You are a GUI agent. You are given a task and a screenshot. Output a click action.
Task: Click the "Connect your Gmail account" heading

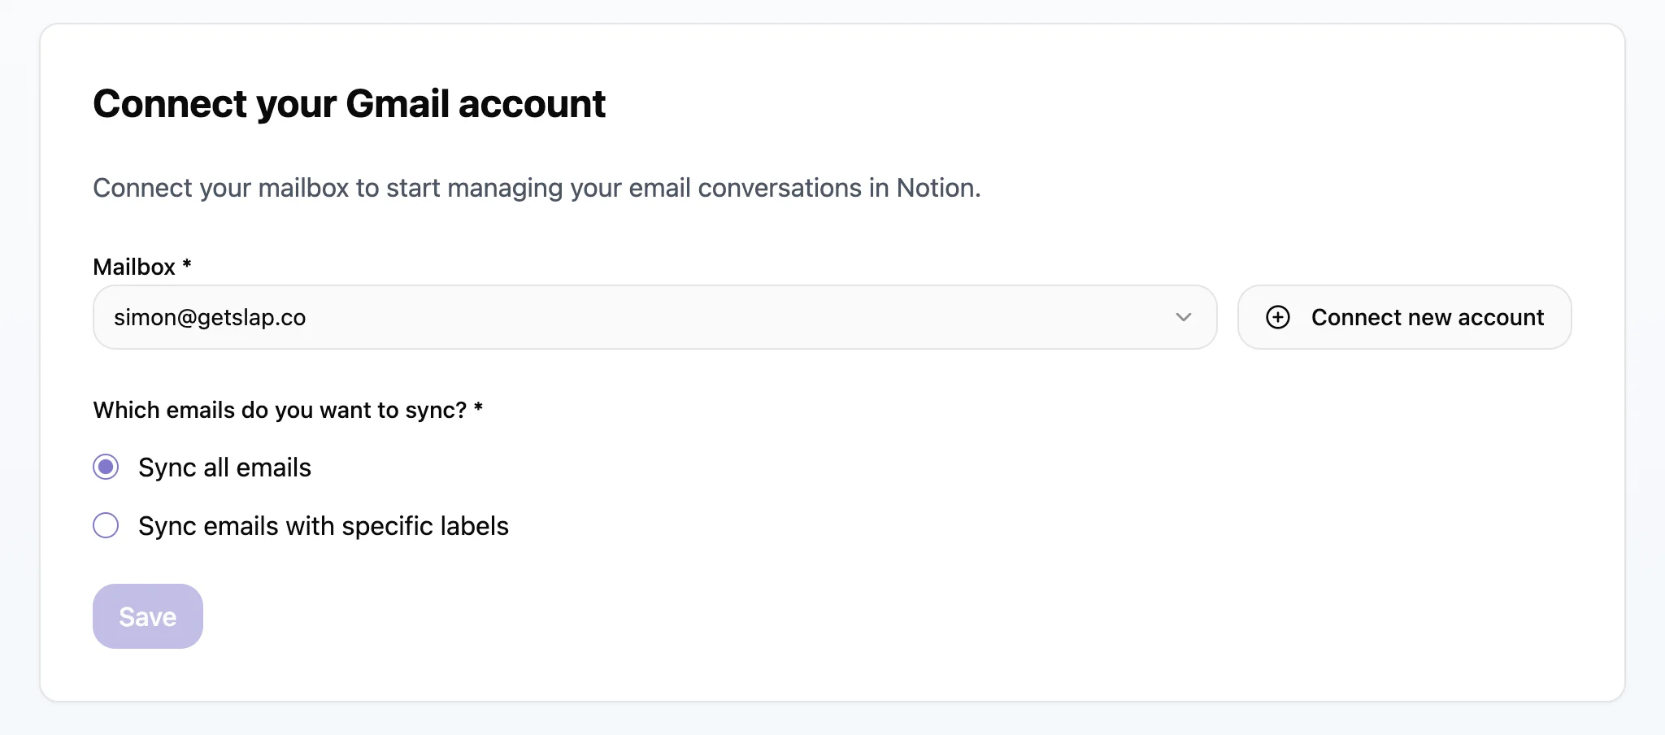click(x=349, y=104)
